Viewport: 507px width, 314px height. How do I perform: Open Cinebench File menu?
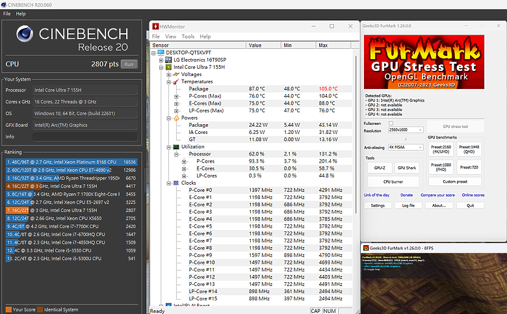pos(6,14)
